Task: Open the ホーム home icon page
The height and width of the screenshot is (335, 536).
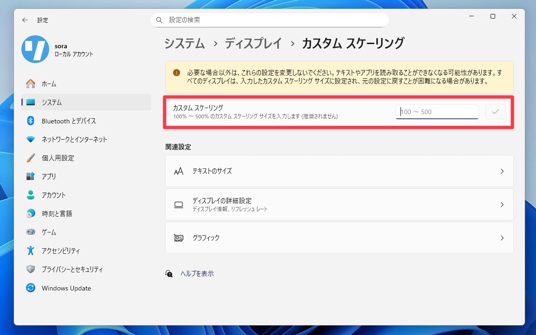Action: point(31,84)
